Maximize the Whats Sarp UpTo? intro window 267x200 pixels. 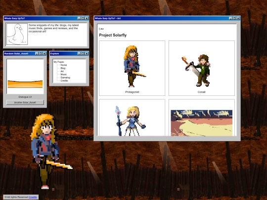(x=83, y=18)
